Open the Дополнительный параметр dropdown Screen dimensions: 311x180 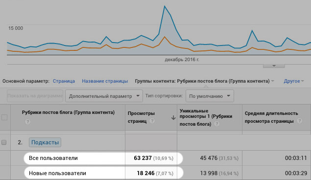point(104,96)
